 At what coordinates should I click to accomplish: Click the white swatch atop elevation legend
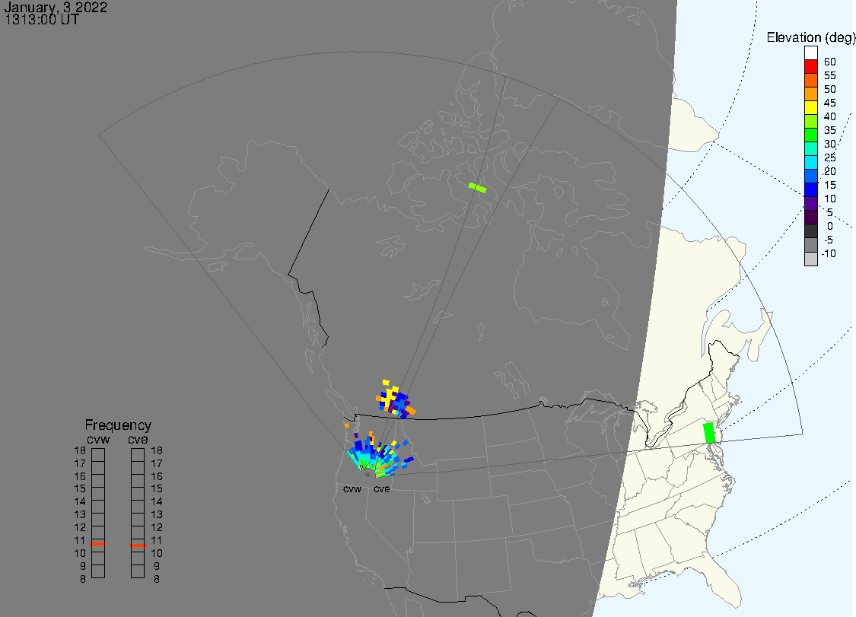coord(810,53)
